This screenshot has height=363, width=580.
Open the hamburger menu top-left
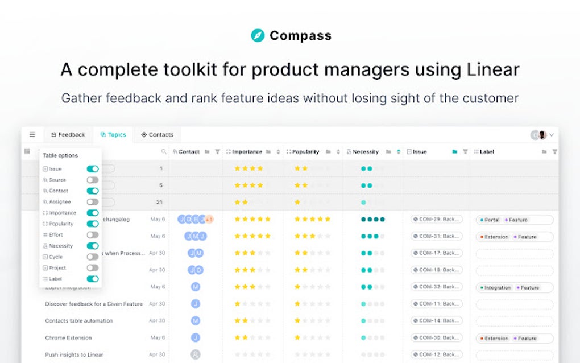click(32, 135)
